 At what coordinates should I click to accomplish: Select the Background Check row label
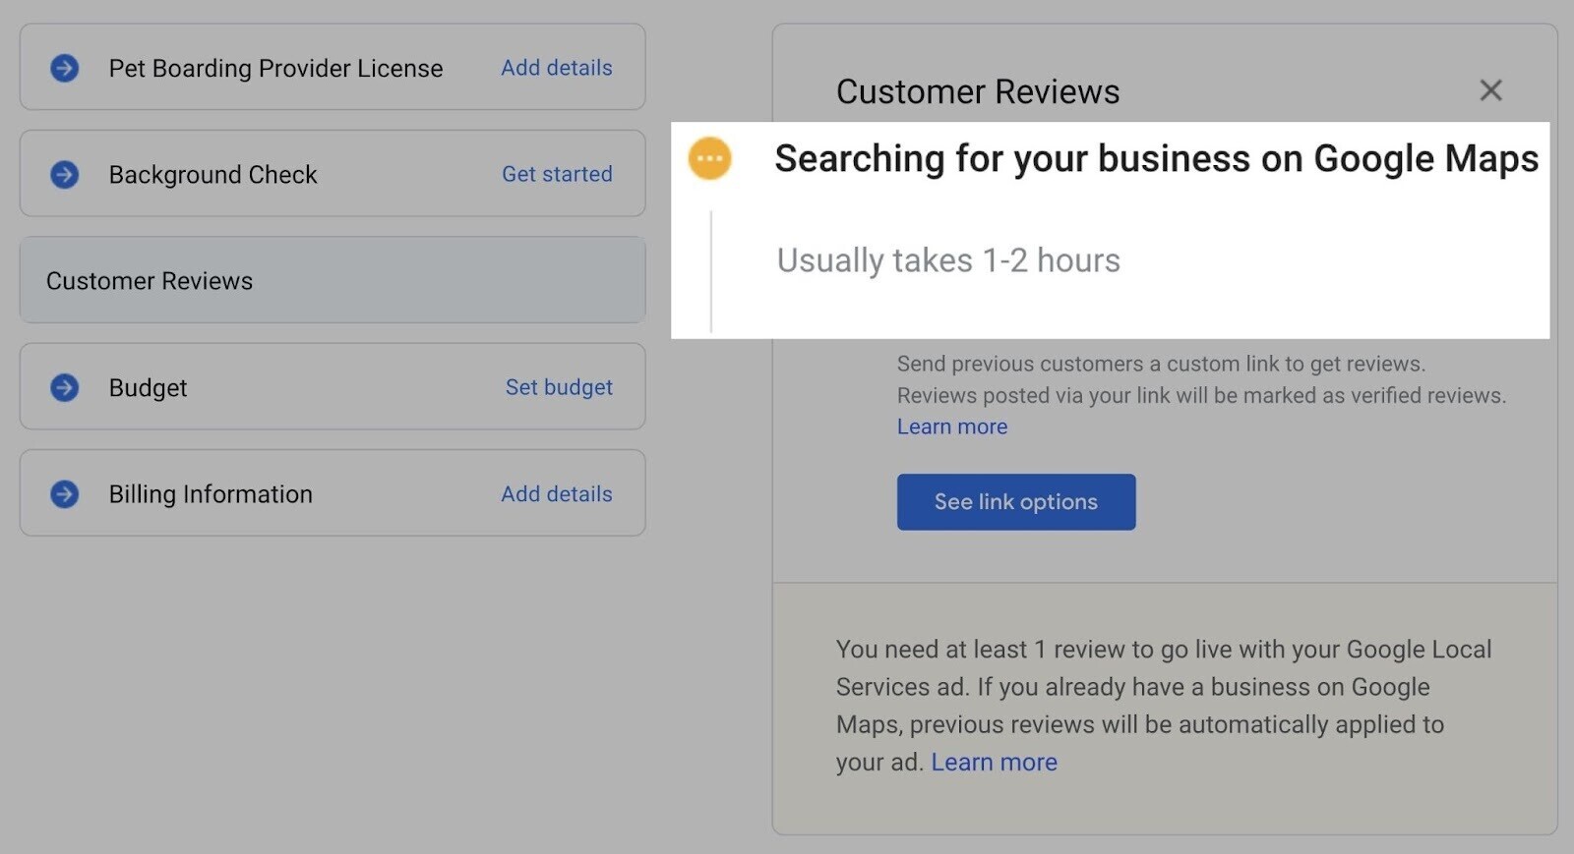tap(212, 174)
